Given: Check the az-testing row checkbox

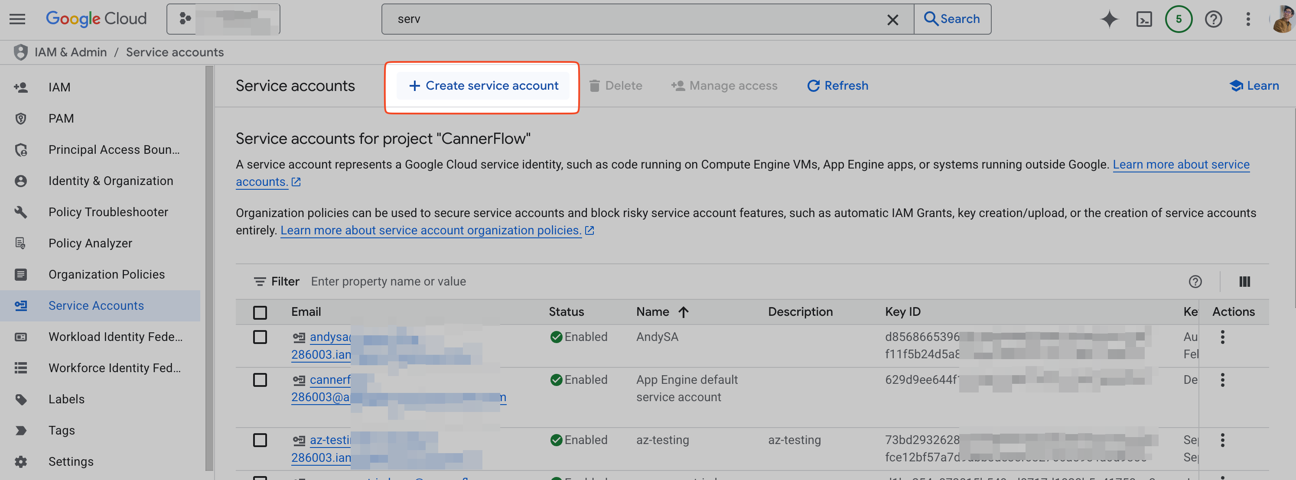Looking at the screenshot, I should (260, 440).
